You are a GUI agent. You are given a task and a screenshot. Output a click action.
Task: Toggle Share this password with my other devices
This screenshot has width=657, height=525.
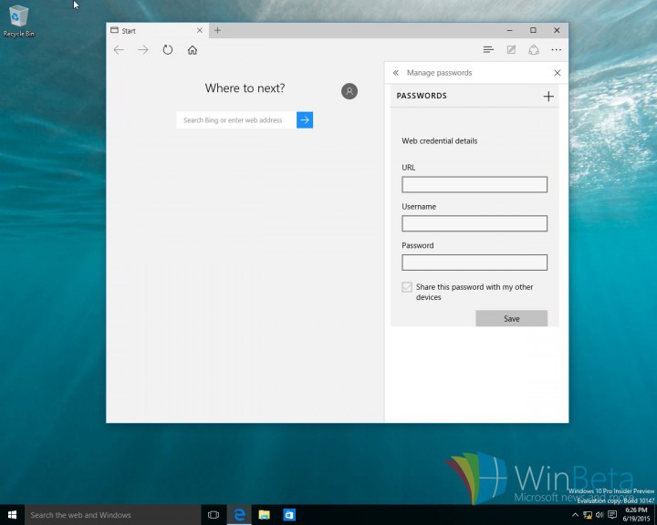pos(407,287)
